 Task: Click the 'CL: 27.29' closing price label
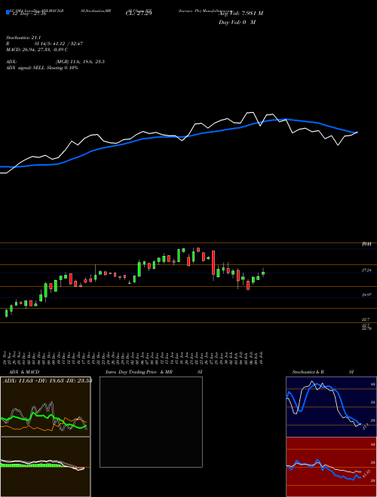(139, 14)
